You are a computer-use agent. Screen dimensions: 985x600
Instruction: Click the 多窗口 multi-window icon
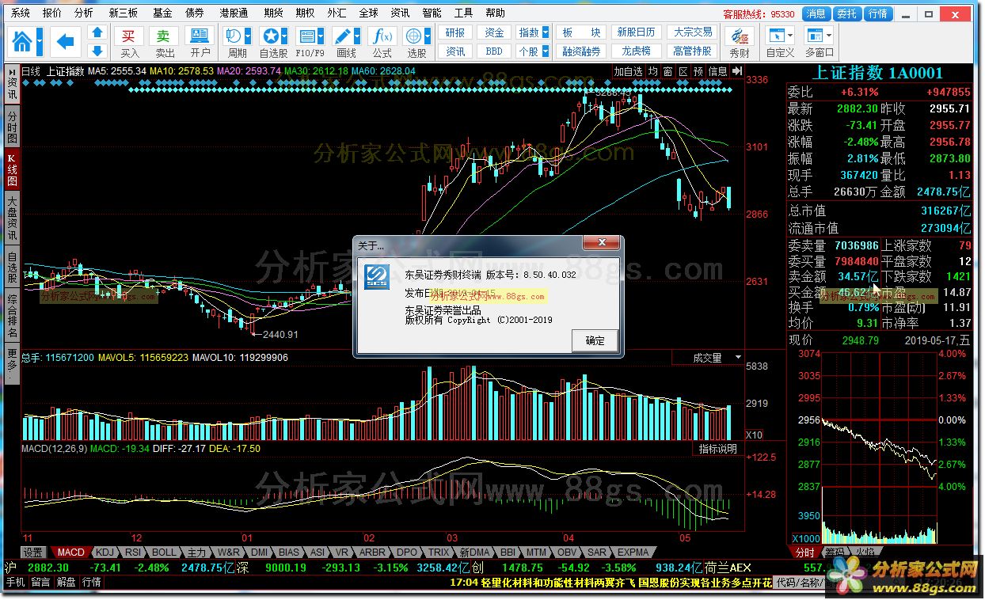click(x=814, y=36)
